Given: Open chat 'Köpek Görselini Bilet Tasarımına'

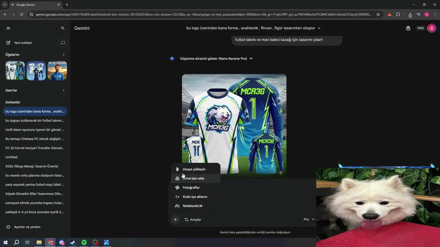Looking at the screenshot, I should pos(35,193).
